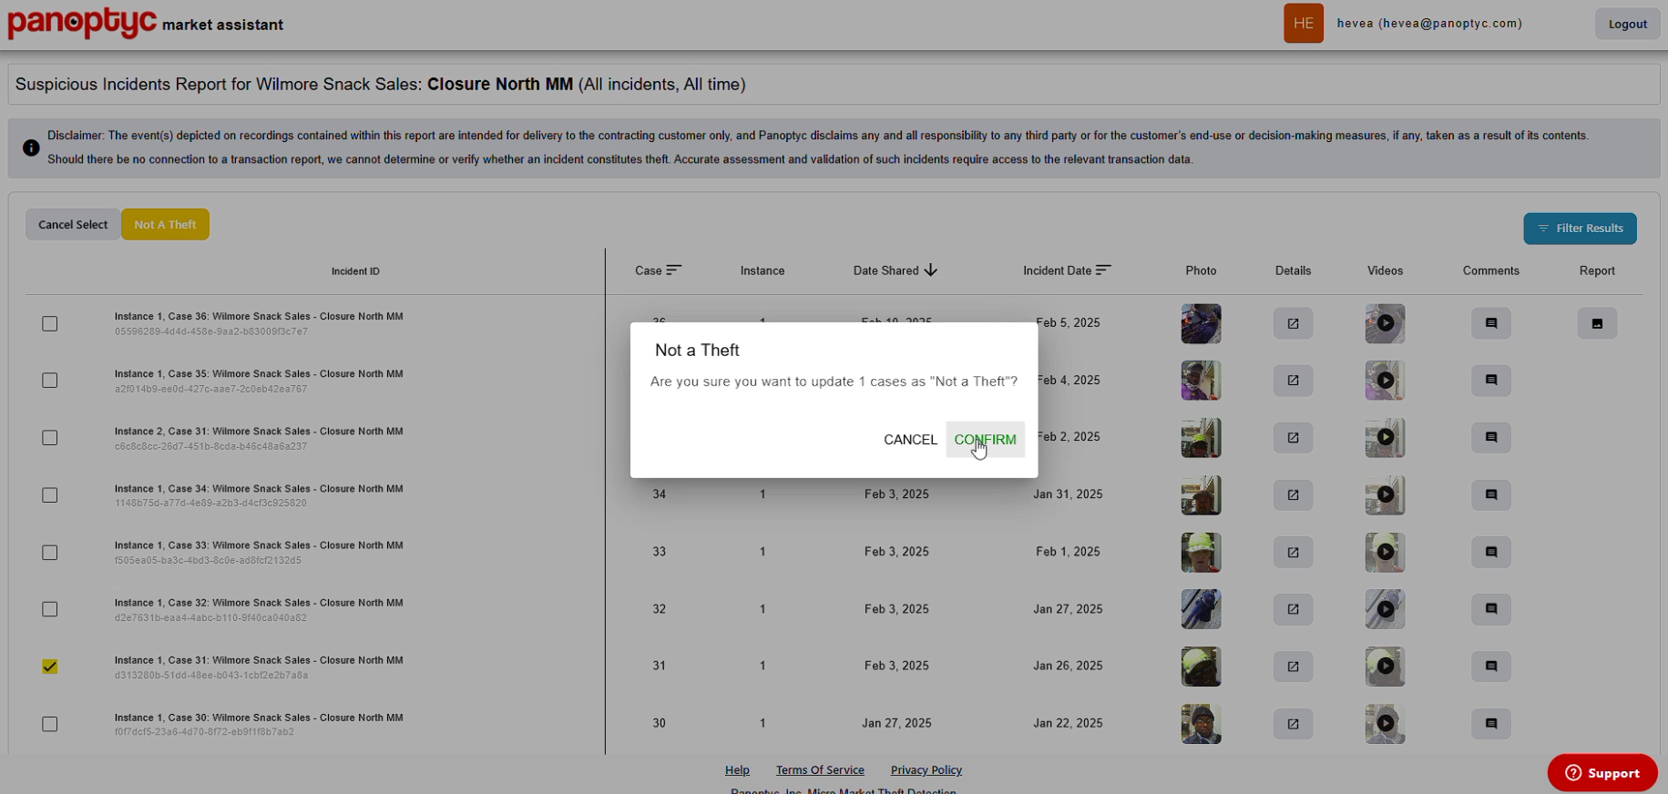Open the Terms Of Service link

tap(820, 770)
